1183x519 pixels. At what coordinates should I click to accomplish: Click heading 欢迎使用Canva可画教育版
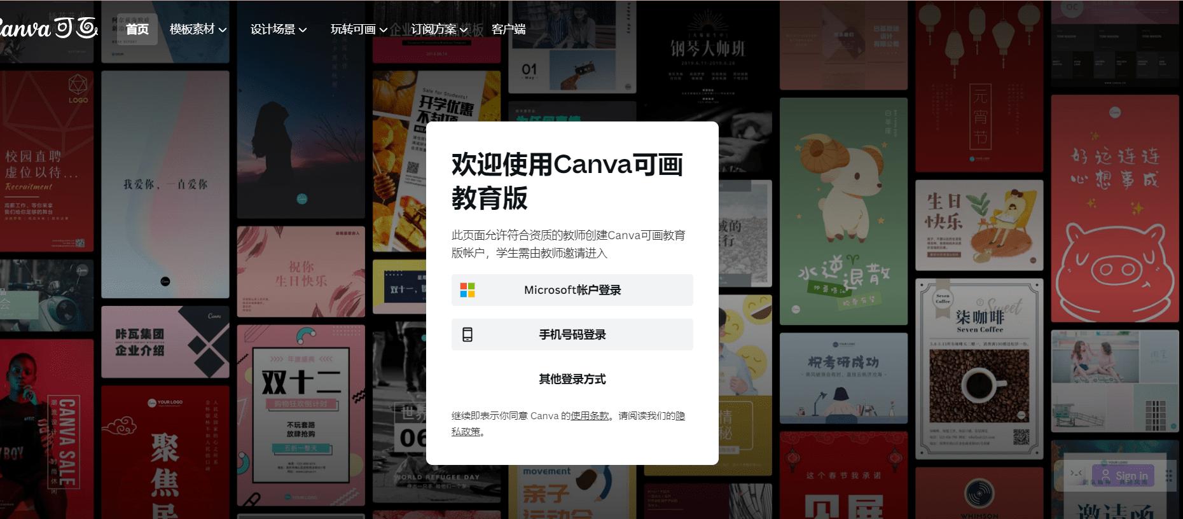[567, 181]
